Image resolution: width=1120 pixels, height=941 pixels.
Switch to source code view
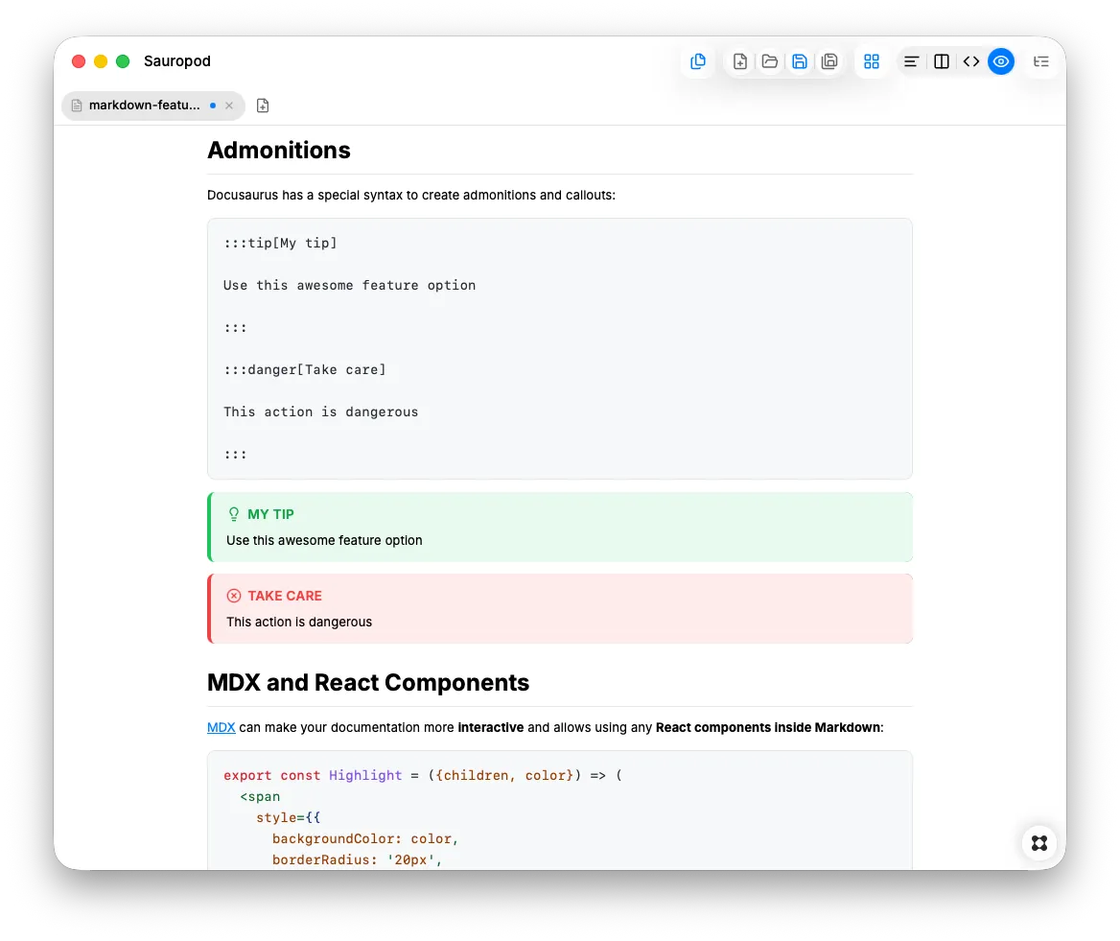[970, 61]
